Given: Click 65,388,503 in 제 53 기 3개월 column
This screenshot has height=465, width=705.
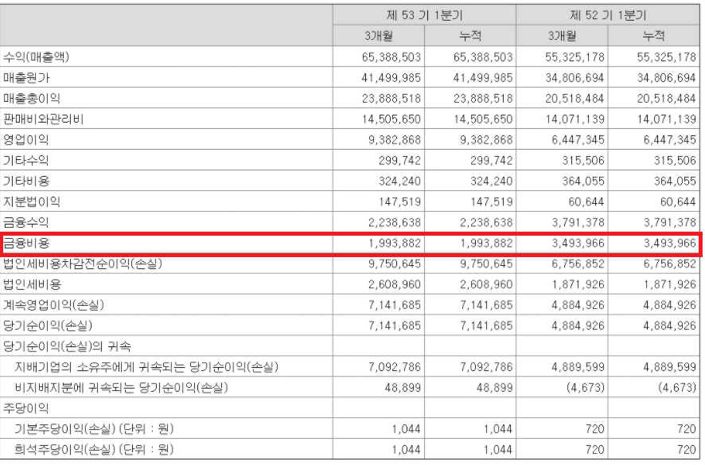Looking at the screenshot, I should 391,57.
